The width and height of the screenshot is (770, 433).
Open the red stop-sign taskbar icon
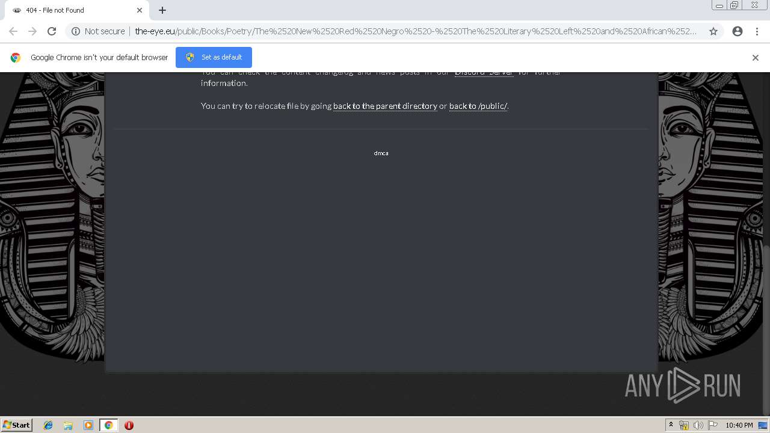pos(129,425)
